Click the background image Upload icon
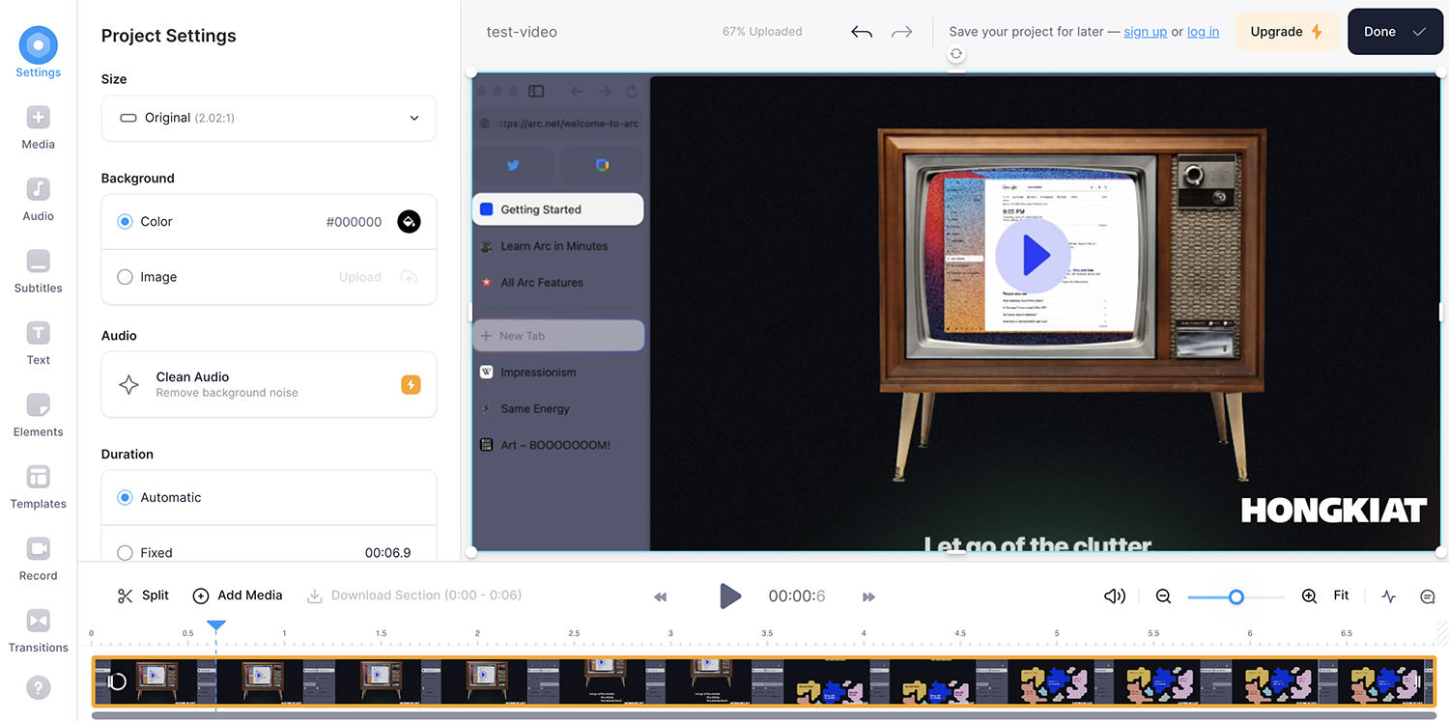Screen dimensions: 1449x721 409,277
